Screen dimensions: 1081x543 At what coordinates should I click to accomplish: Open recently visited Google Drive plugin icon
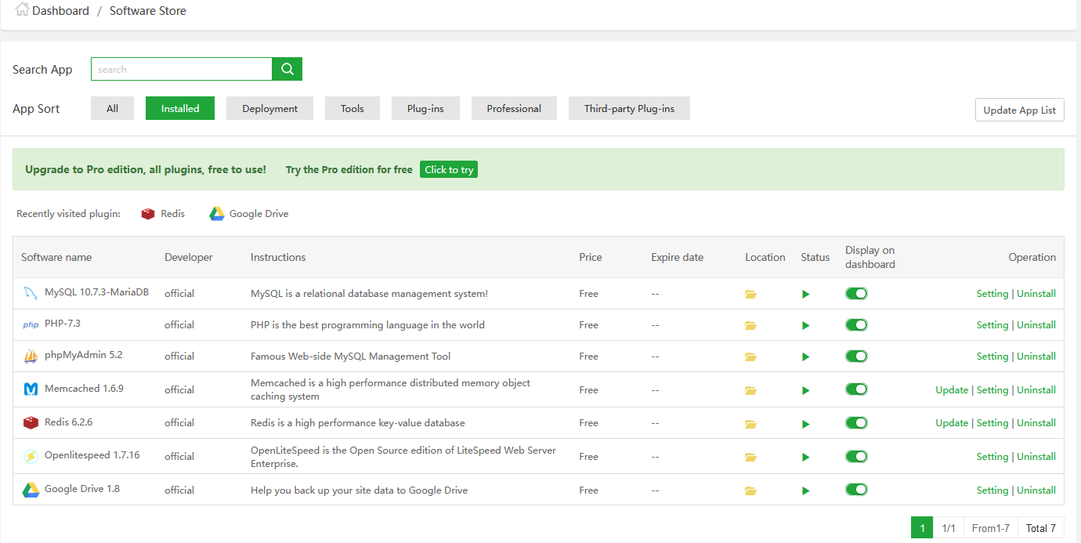[x=217, y=214]
